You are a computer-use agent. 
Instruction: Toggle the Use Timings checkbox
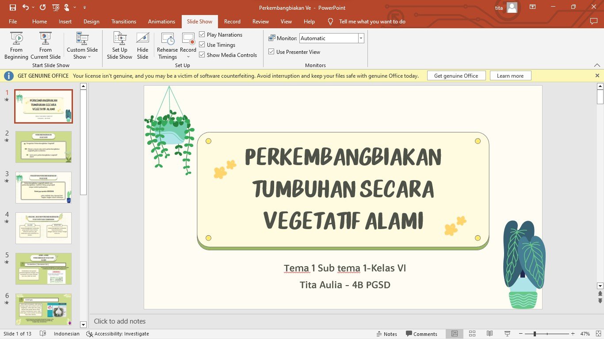click(202, 45)
